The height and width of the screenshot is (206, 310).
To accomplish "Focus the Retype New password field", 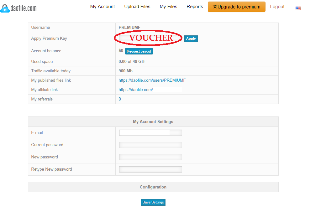I will pos(150,169).
